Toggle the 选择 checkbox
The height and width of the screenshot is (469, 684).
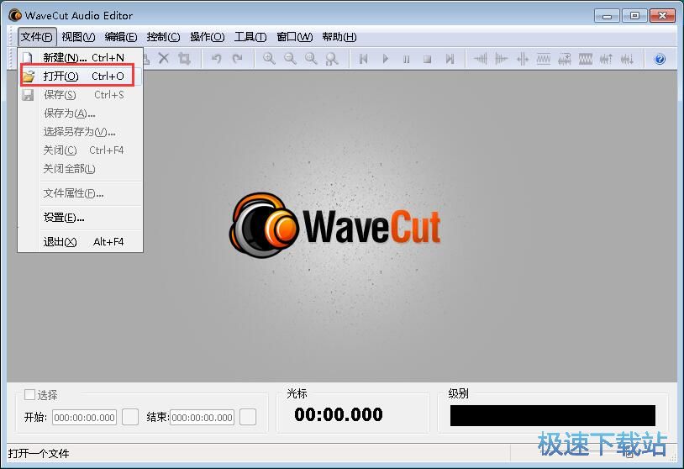[x=29, y=394]
